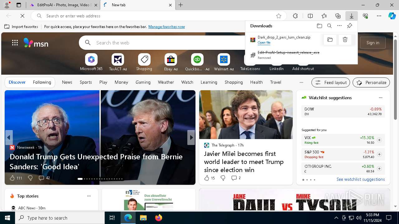This screenshot has width=399, height=224.
Task: Open File Explorer from taskbar
Action: pyautogui.click(x=143, y=218)
